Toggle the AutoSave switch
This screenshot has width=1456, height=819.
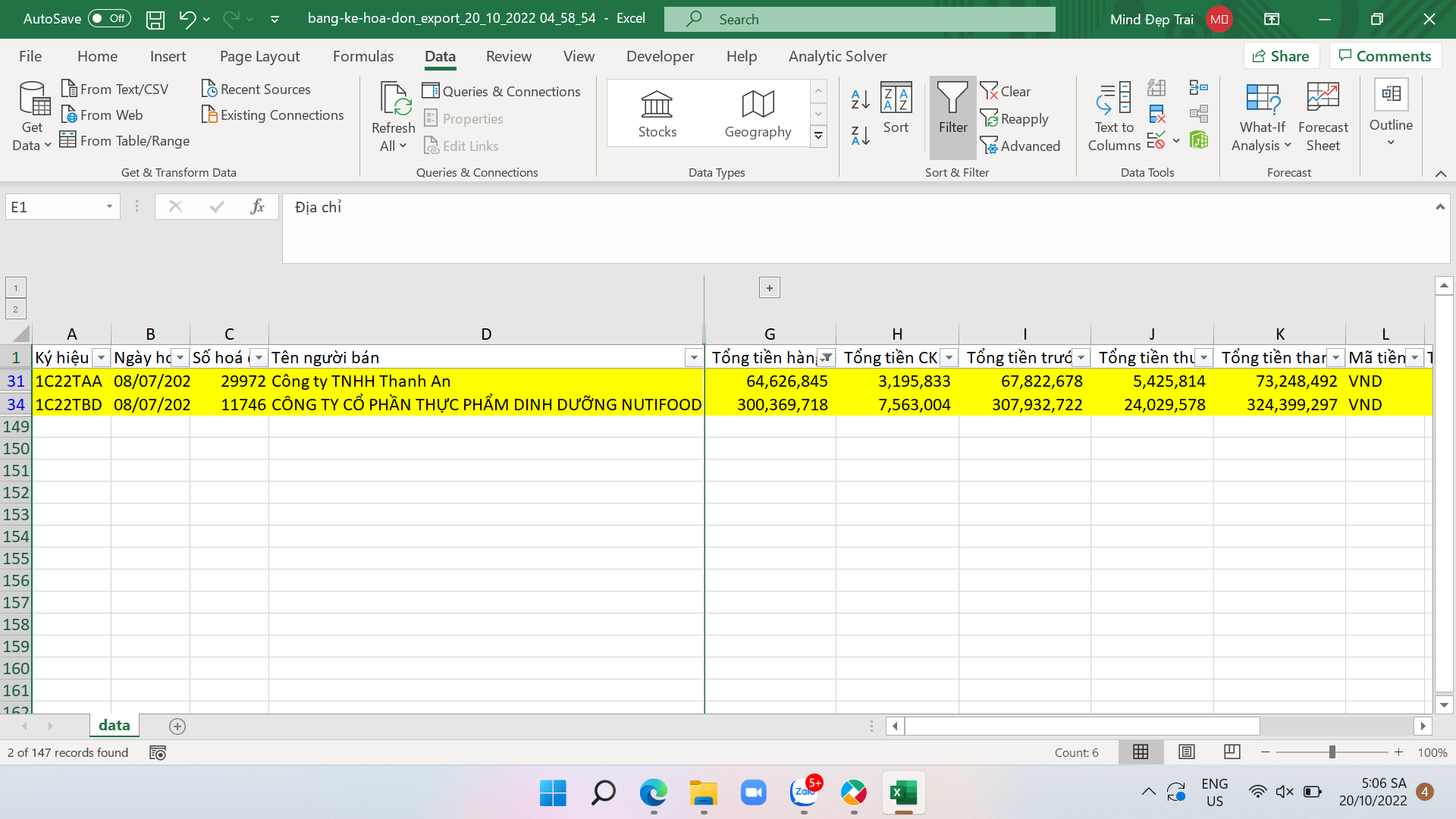pyautogui.click(x=109, y=19)
